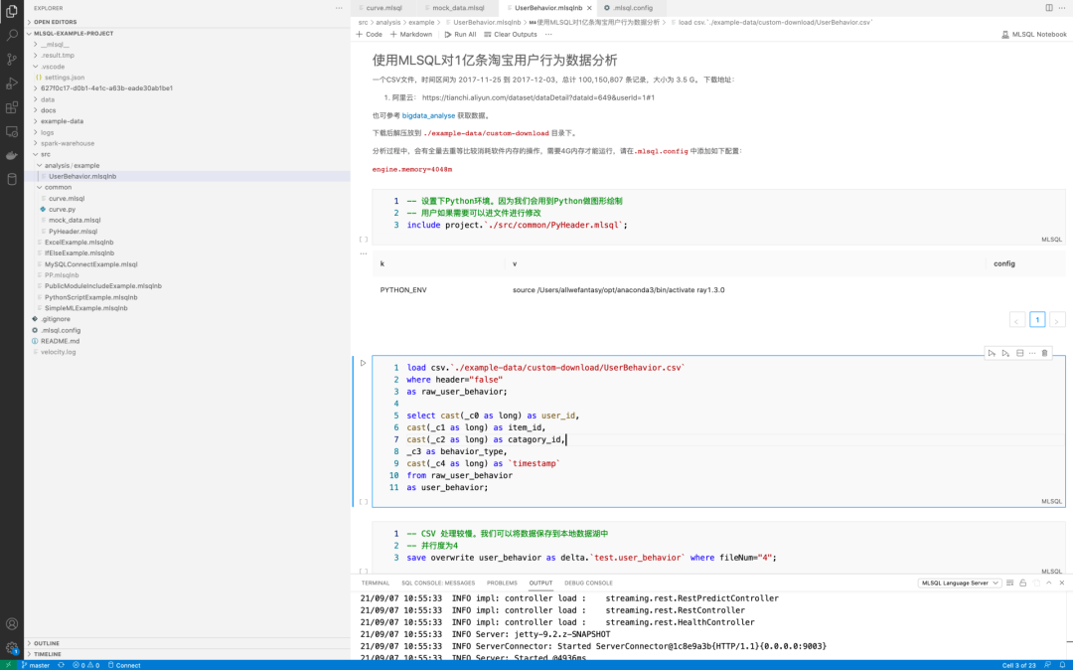Click the ellipsis left of output table

tap(364, 253)
